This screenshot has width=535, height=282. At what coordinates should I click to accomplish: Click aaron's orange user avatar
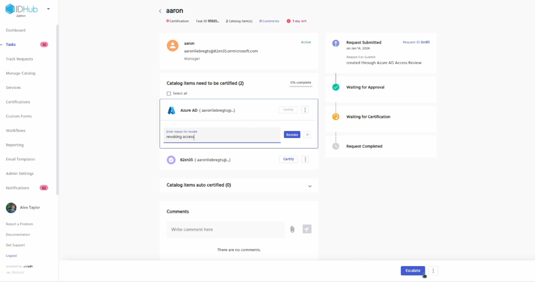point(173,45)
